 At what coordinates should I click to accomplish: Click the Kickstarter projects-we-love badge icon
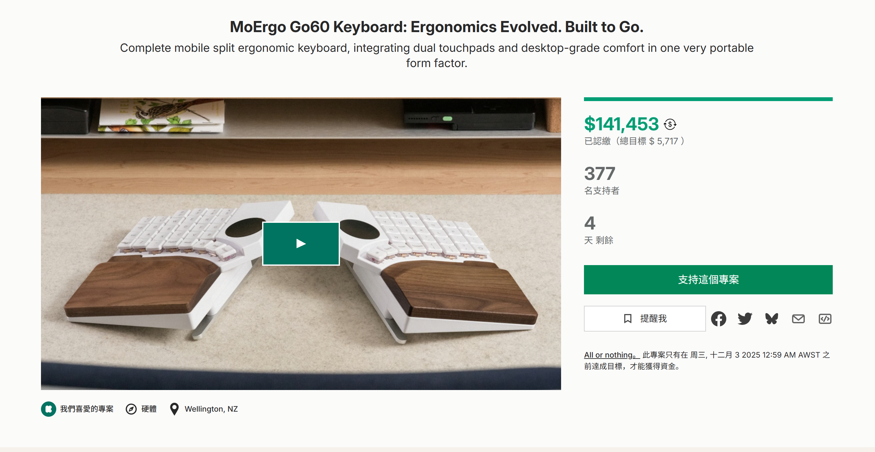tap(48, 409)
